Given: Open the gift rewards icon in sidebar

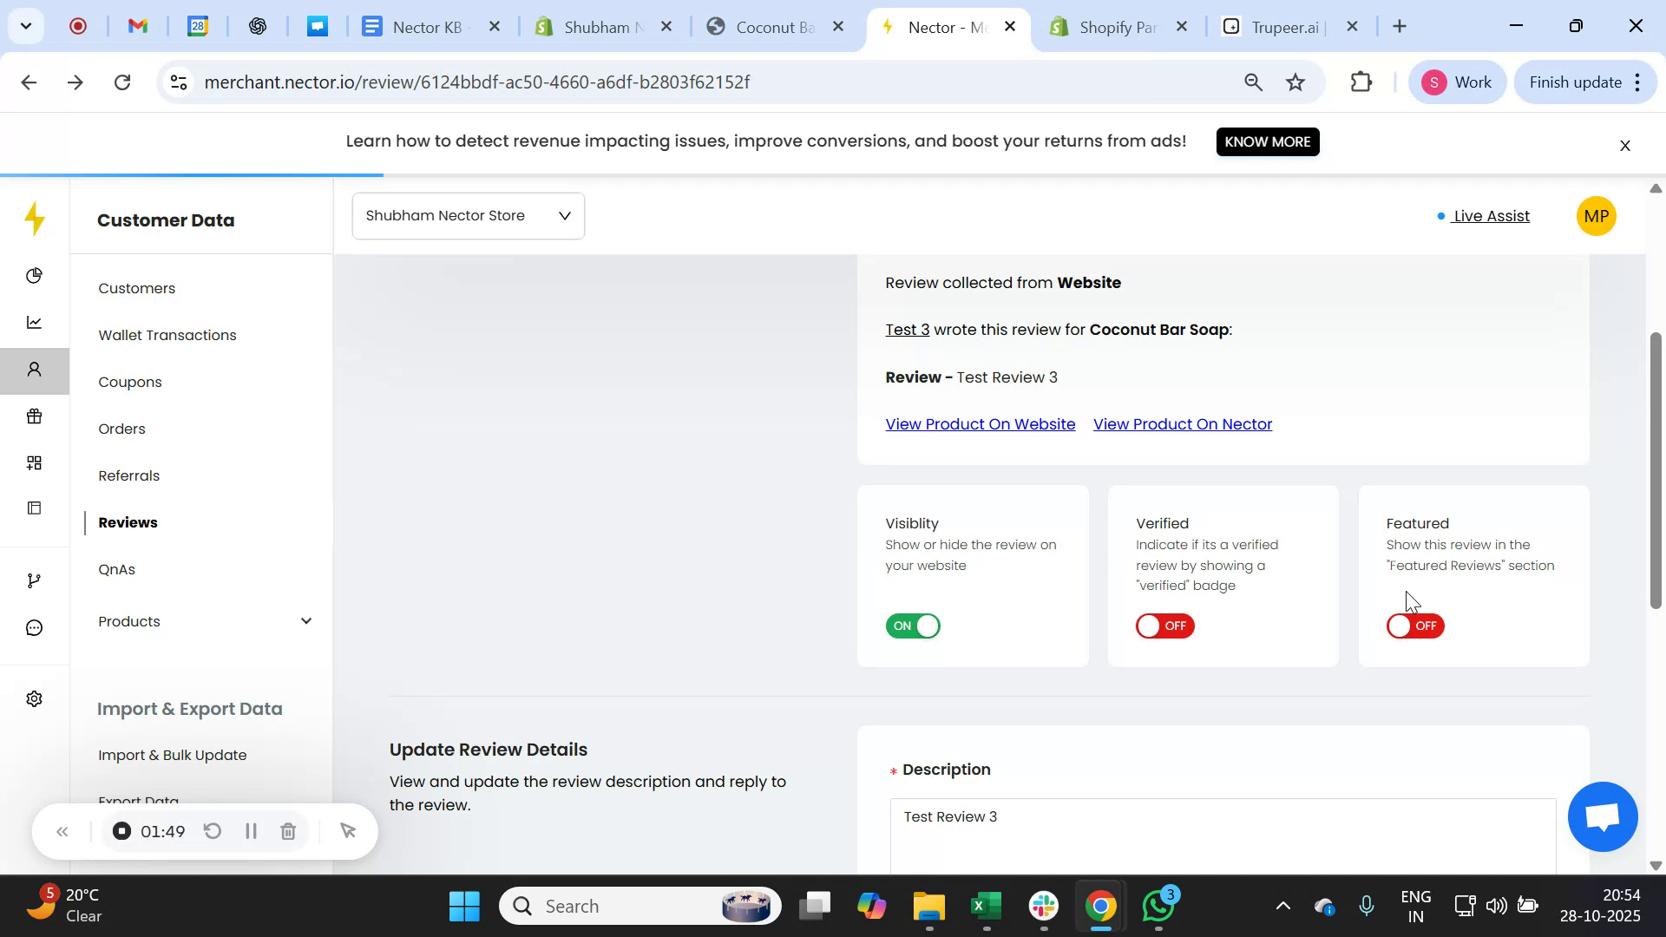Looking at the screenshot, I should tap(35, 416).
